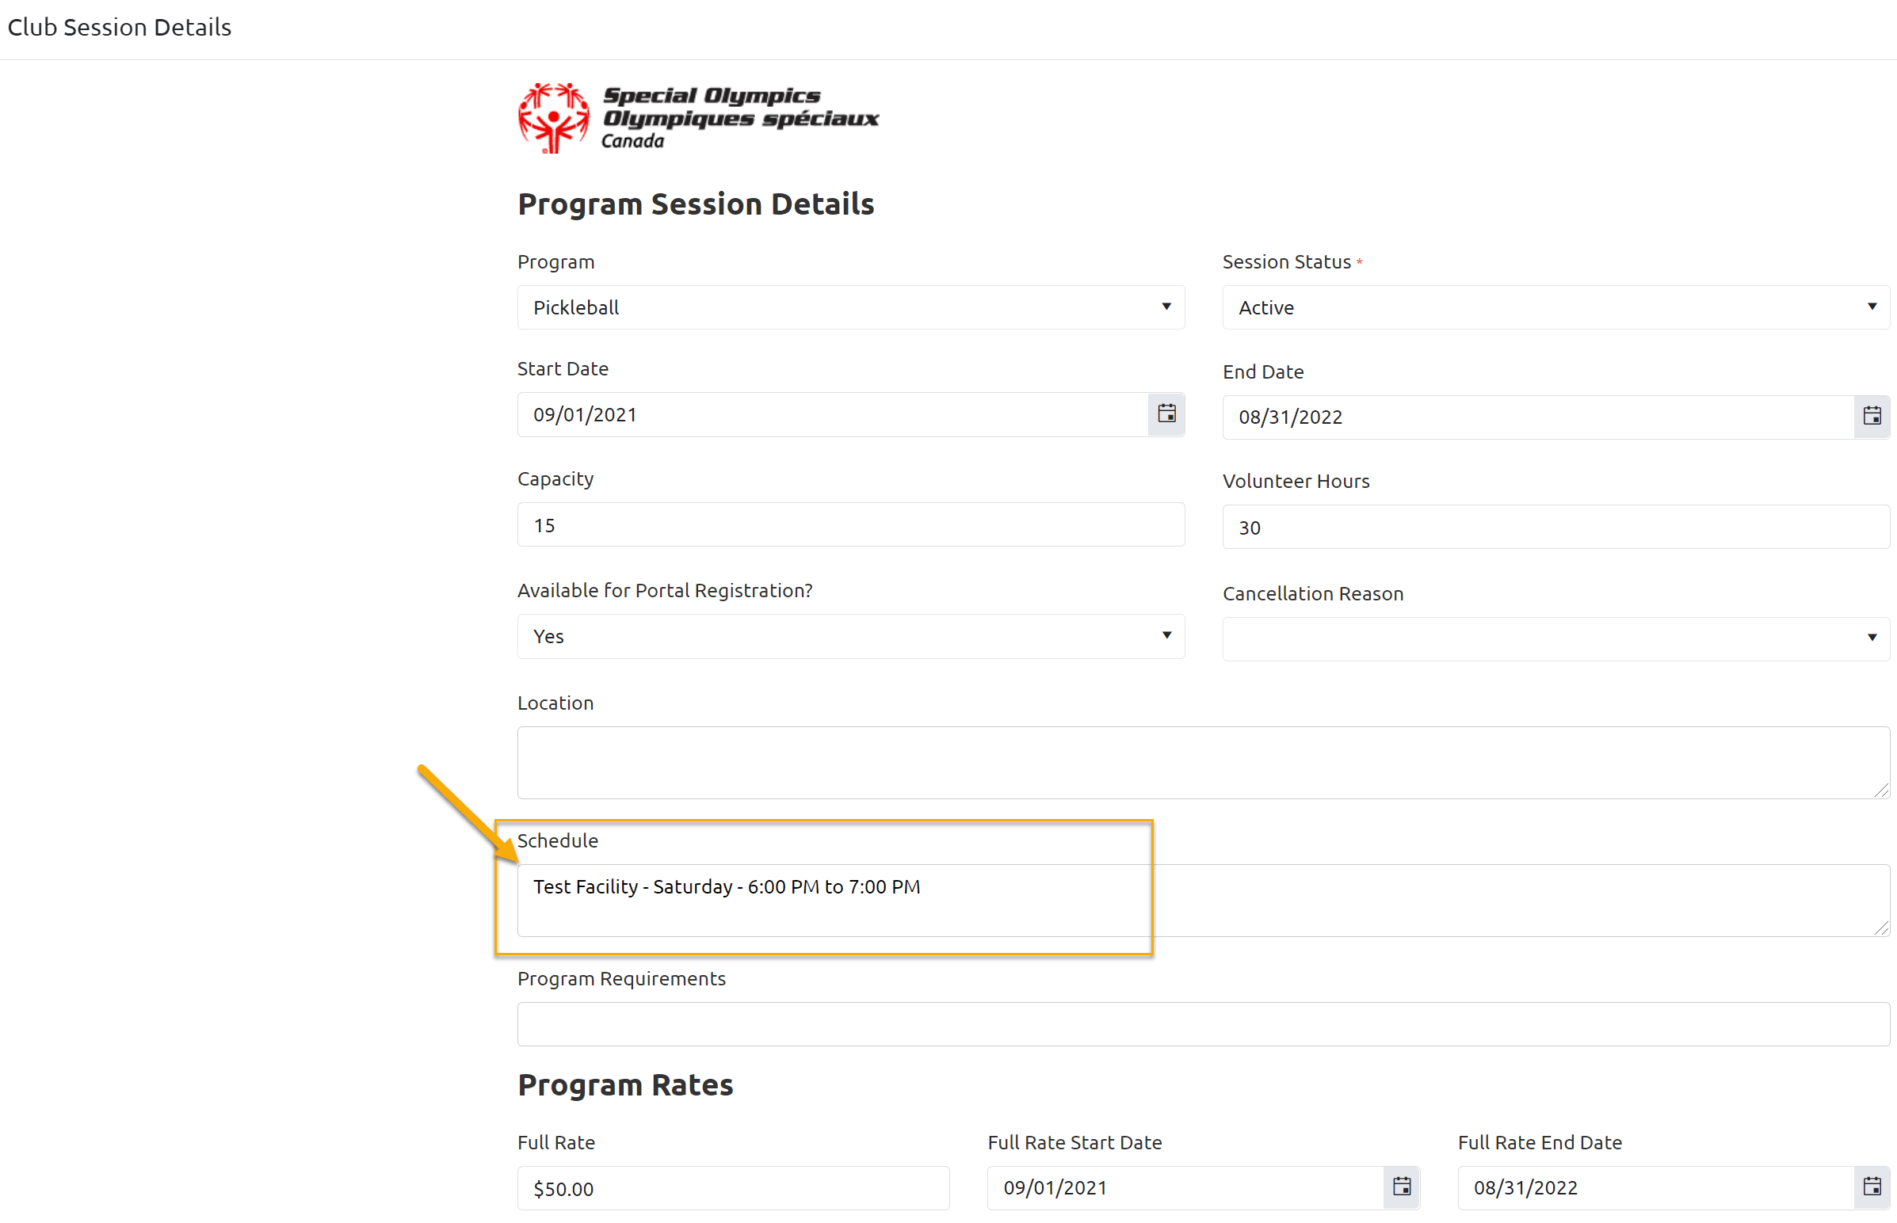Click the End Date text field
The height and width of the screenshot is (1223, 1897).
point(1538,417)
